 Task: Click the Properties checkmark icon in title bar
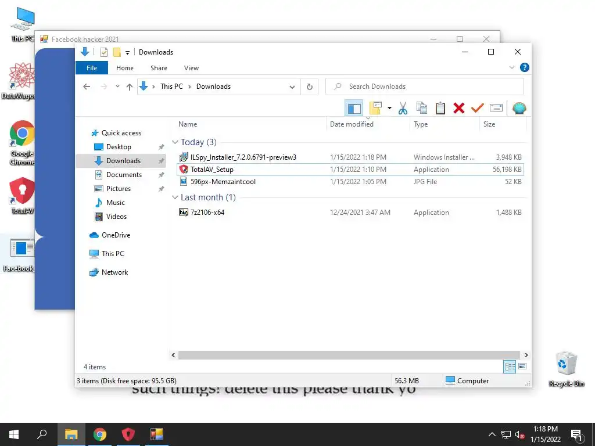(103, 52)
